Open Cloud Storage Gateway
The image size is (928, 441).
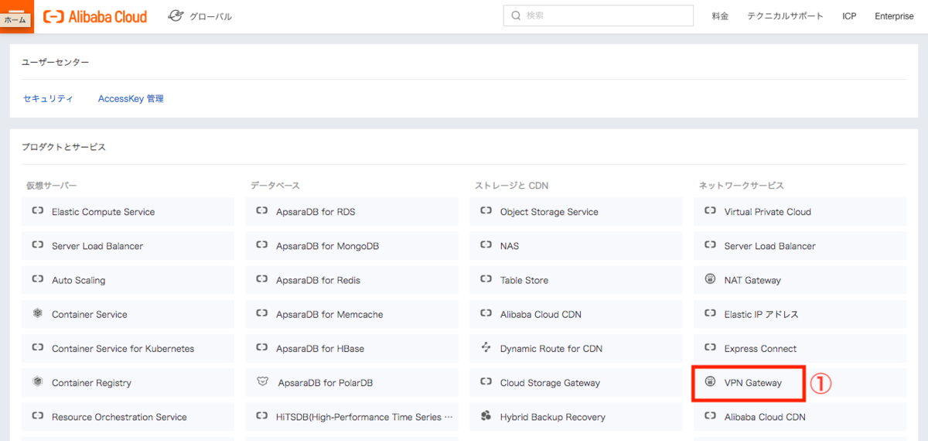pyautogui.click(x=576, y=382)
